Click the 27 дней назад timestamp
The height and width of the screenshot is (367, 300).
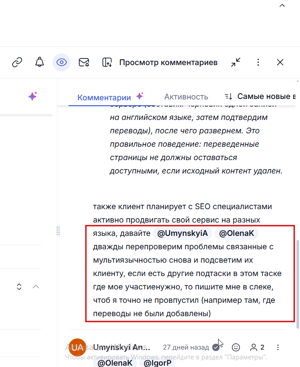(x=186, y=347)
